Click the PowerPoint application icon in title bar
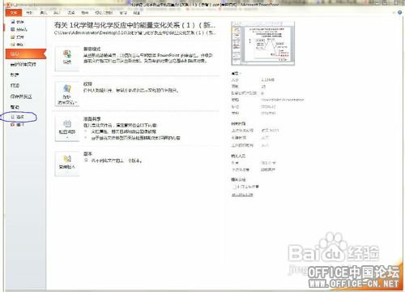 pos(7,5)
